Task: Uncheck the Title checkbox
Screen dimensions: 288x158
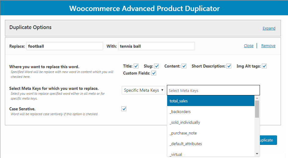Action: click(136, 66)
